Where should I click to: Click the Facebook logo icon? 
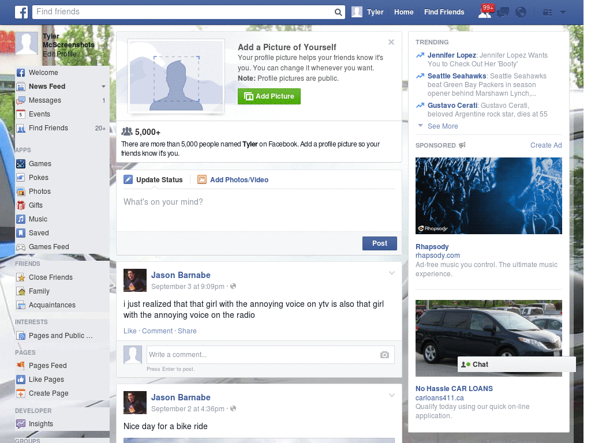point(21,12)
